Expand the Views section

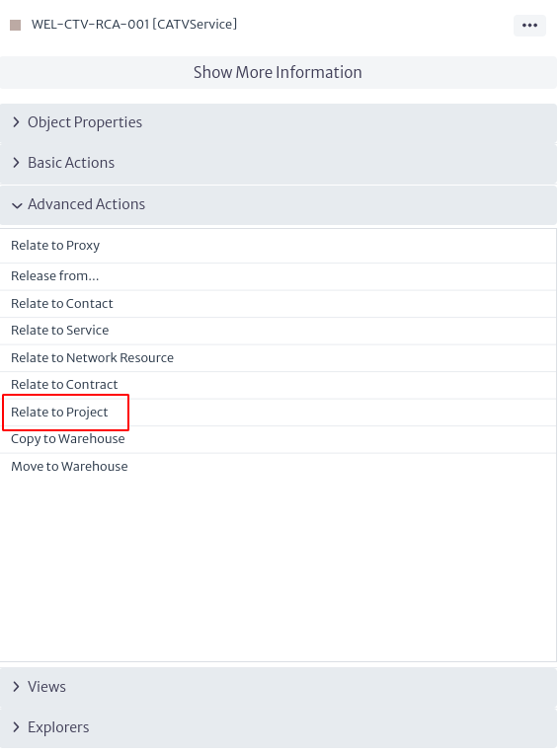(x=279, y=687)
